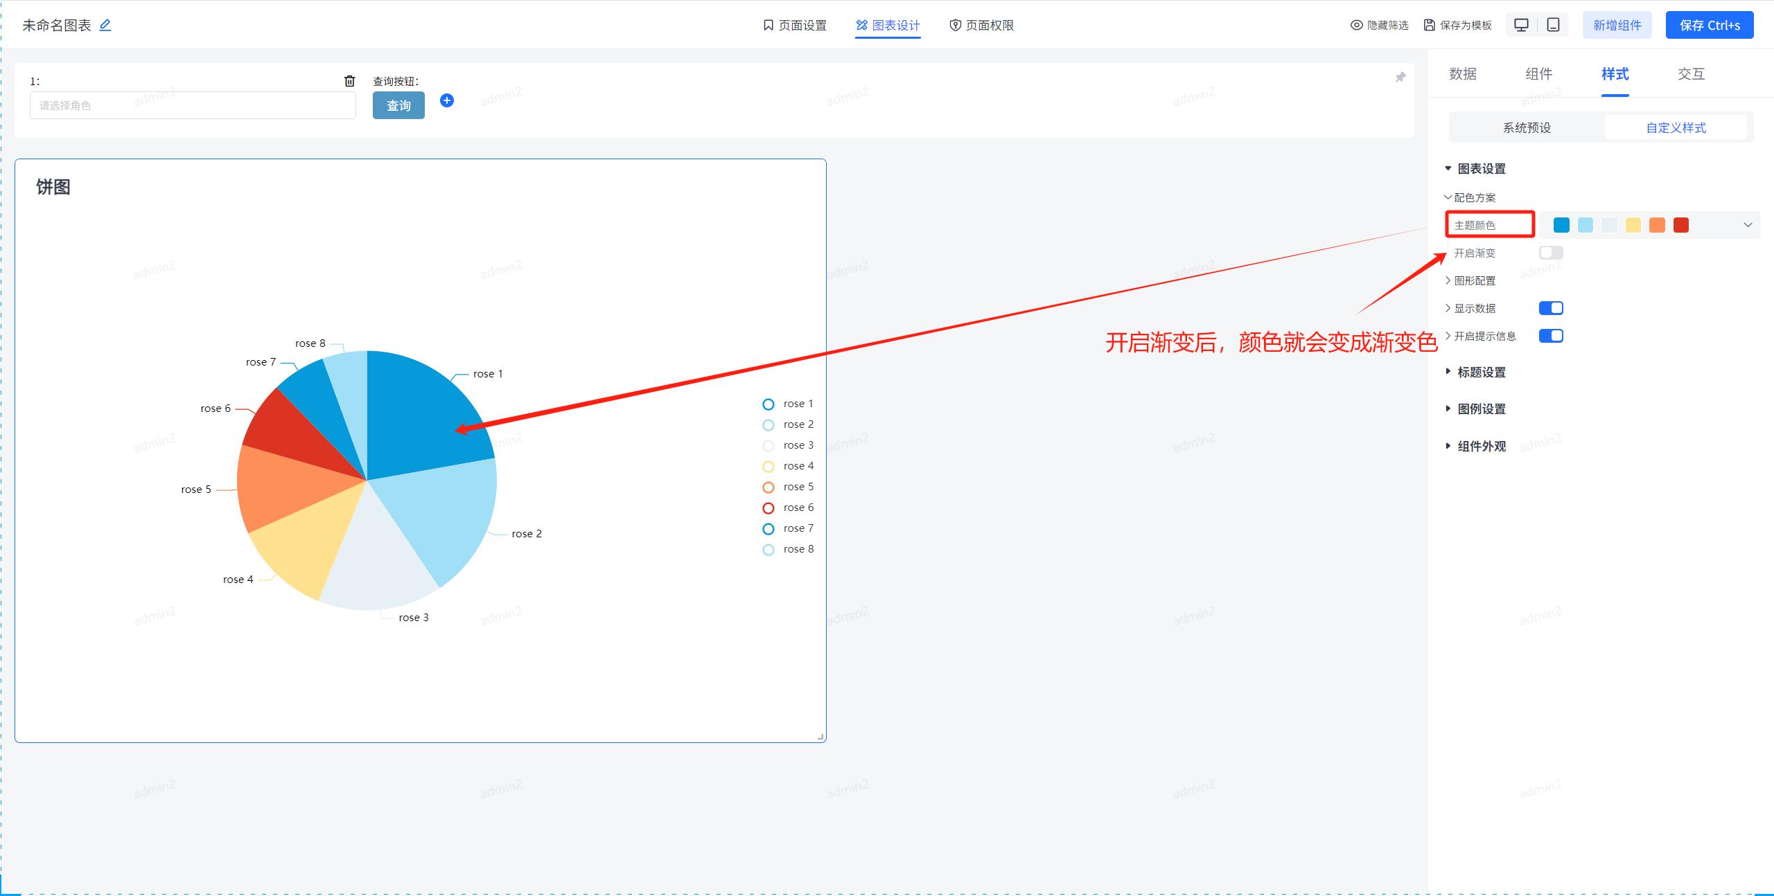The image size is (1774, 896).
Task: Collapse the 配色方案 subsection
Action: pyautogui.click(x=1448, y=197)
